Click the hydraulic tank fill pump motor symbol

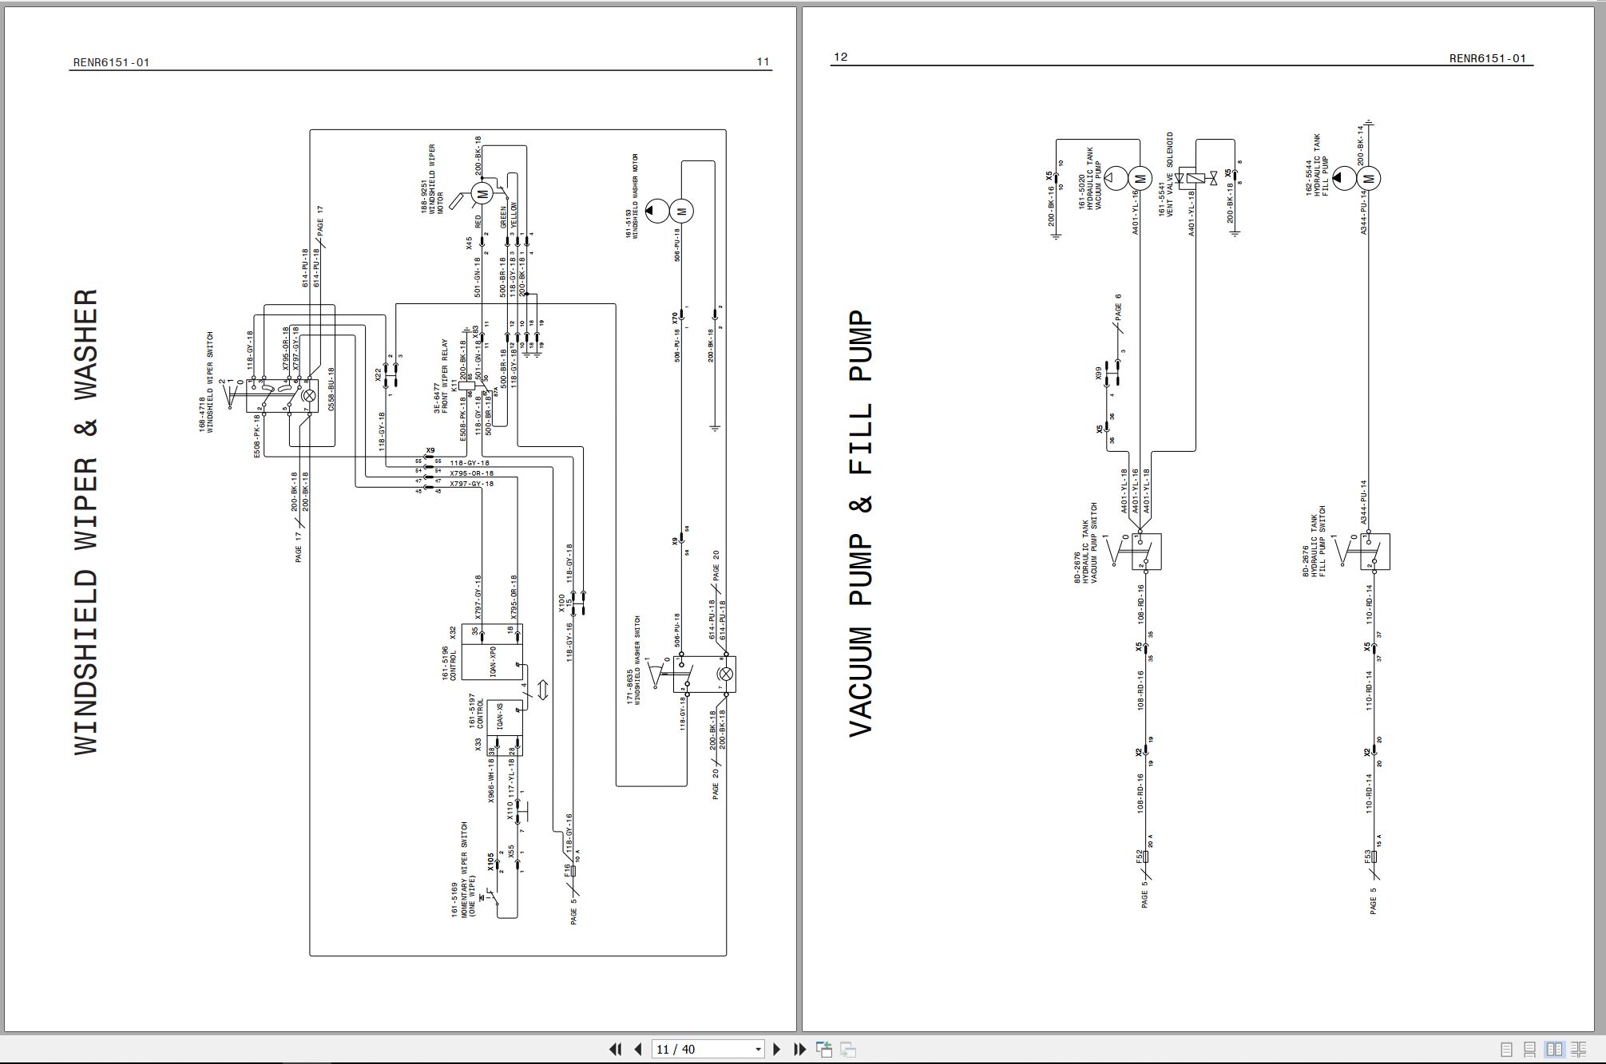[1369, 179]
